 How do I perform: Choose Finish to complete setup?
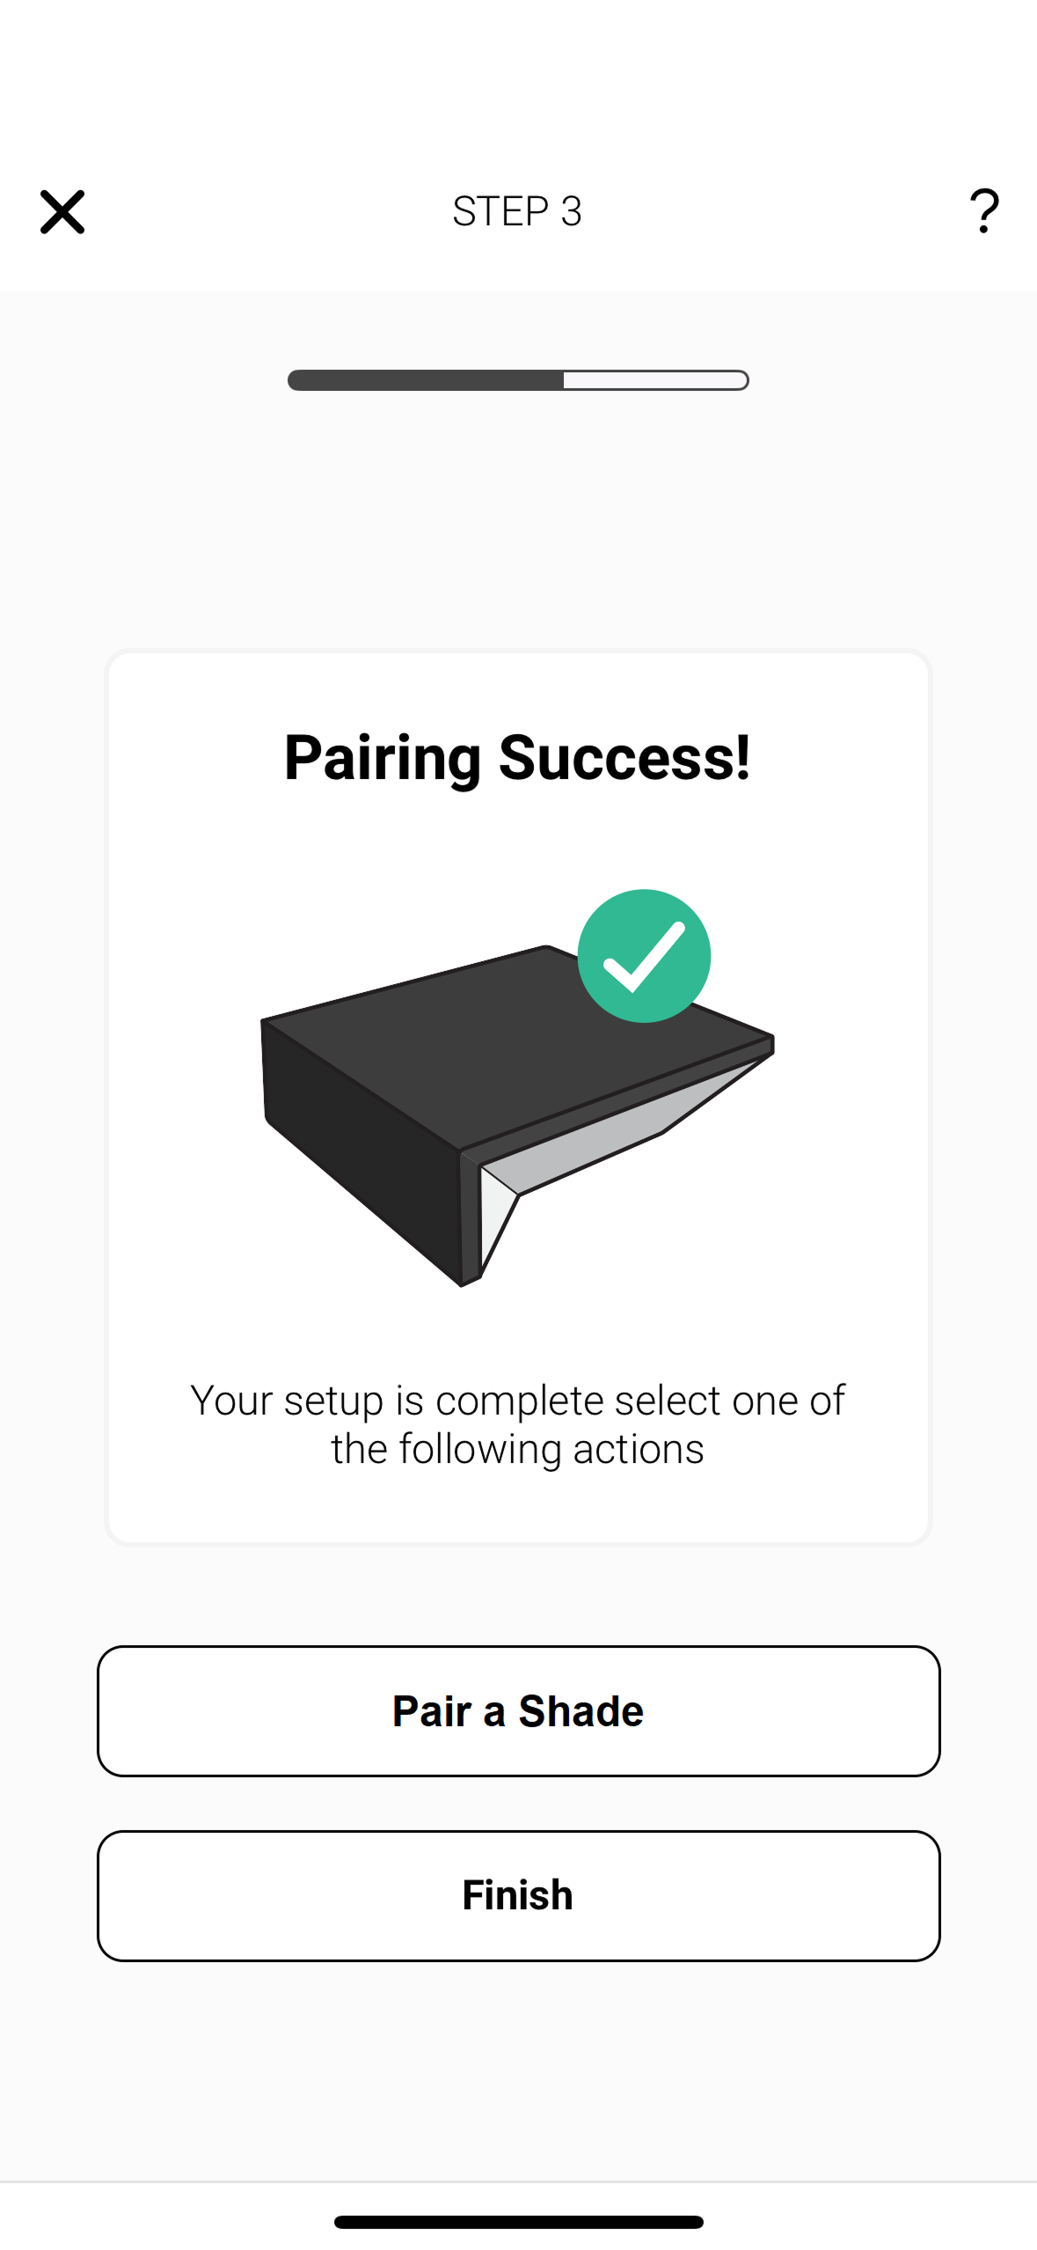point(518,1896)
